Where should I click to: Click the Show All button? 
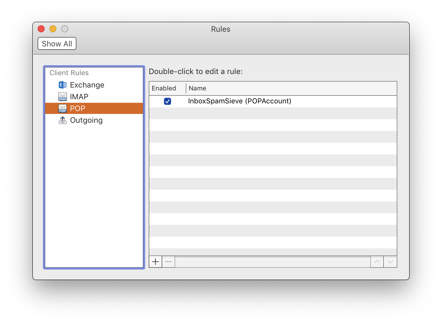pyautogui.click(x=57, y=43)
